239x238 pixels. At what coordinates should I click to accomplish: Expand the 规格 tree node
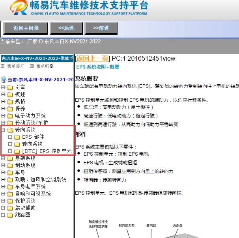pos(3,101)
